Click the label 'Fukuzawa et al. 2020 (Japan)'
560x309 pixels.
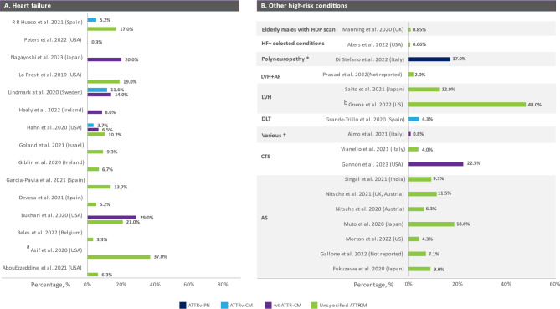pos(368,269)
